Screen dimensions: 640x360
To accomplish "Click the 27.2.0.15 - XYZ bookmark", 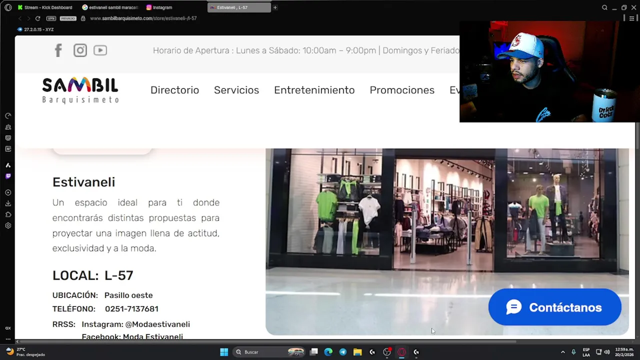I will [x=35, y=29].
